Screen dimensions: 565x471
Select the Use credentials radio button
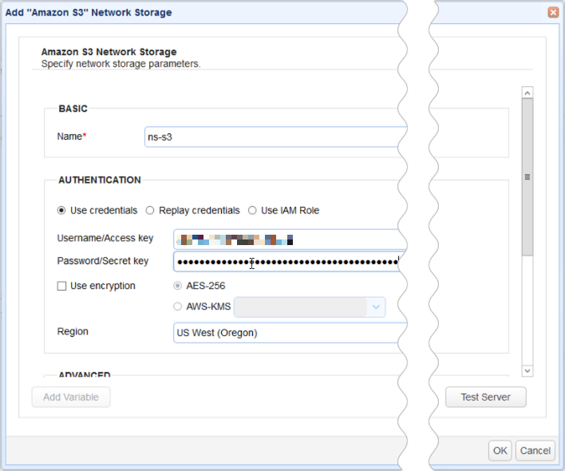[x=61, y=211]
